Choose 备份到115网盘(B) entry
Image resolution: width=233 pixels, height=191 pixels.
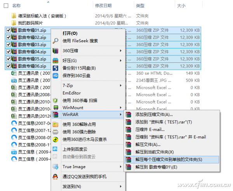pos(79,68)
